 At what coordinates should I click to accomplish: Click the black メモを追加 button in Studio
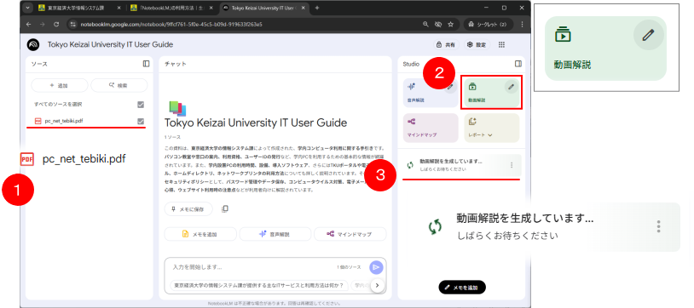[462, 288]
